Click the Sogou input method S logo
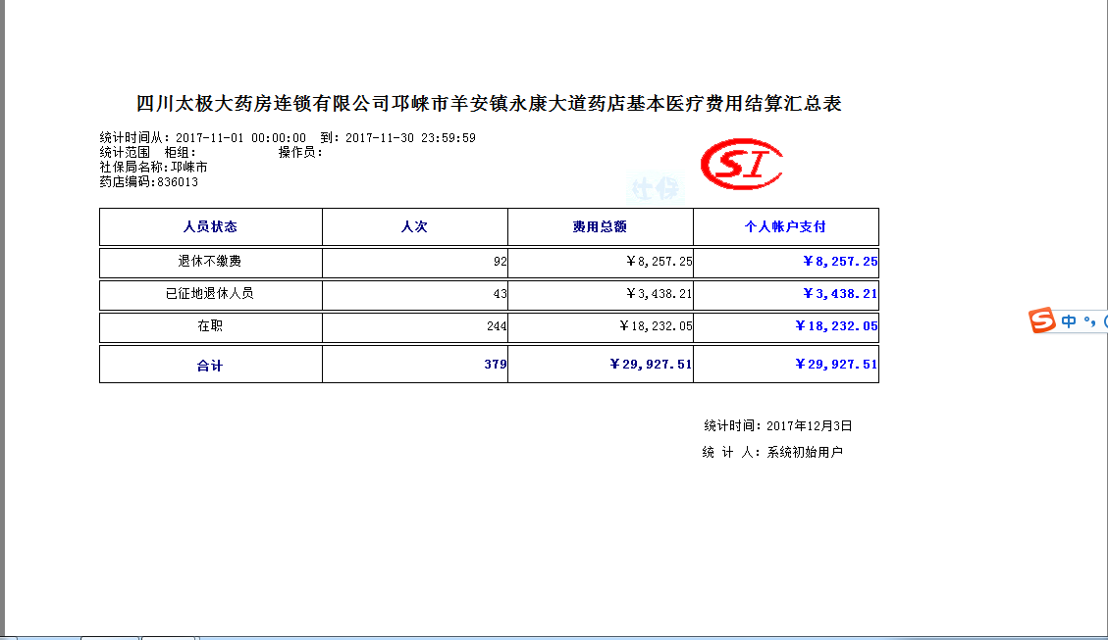The image size is (1108, 640). [1041, 320]
